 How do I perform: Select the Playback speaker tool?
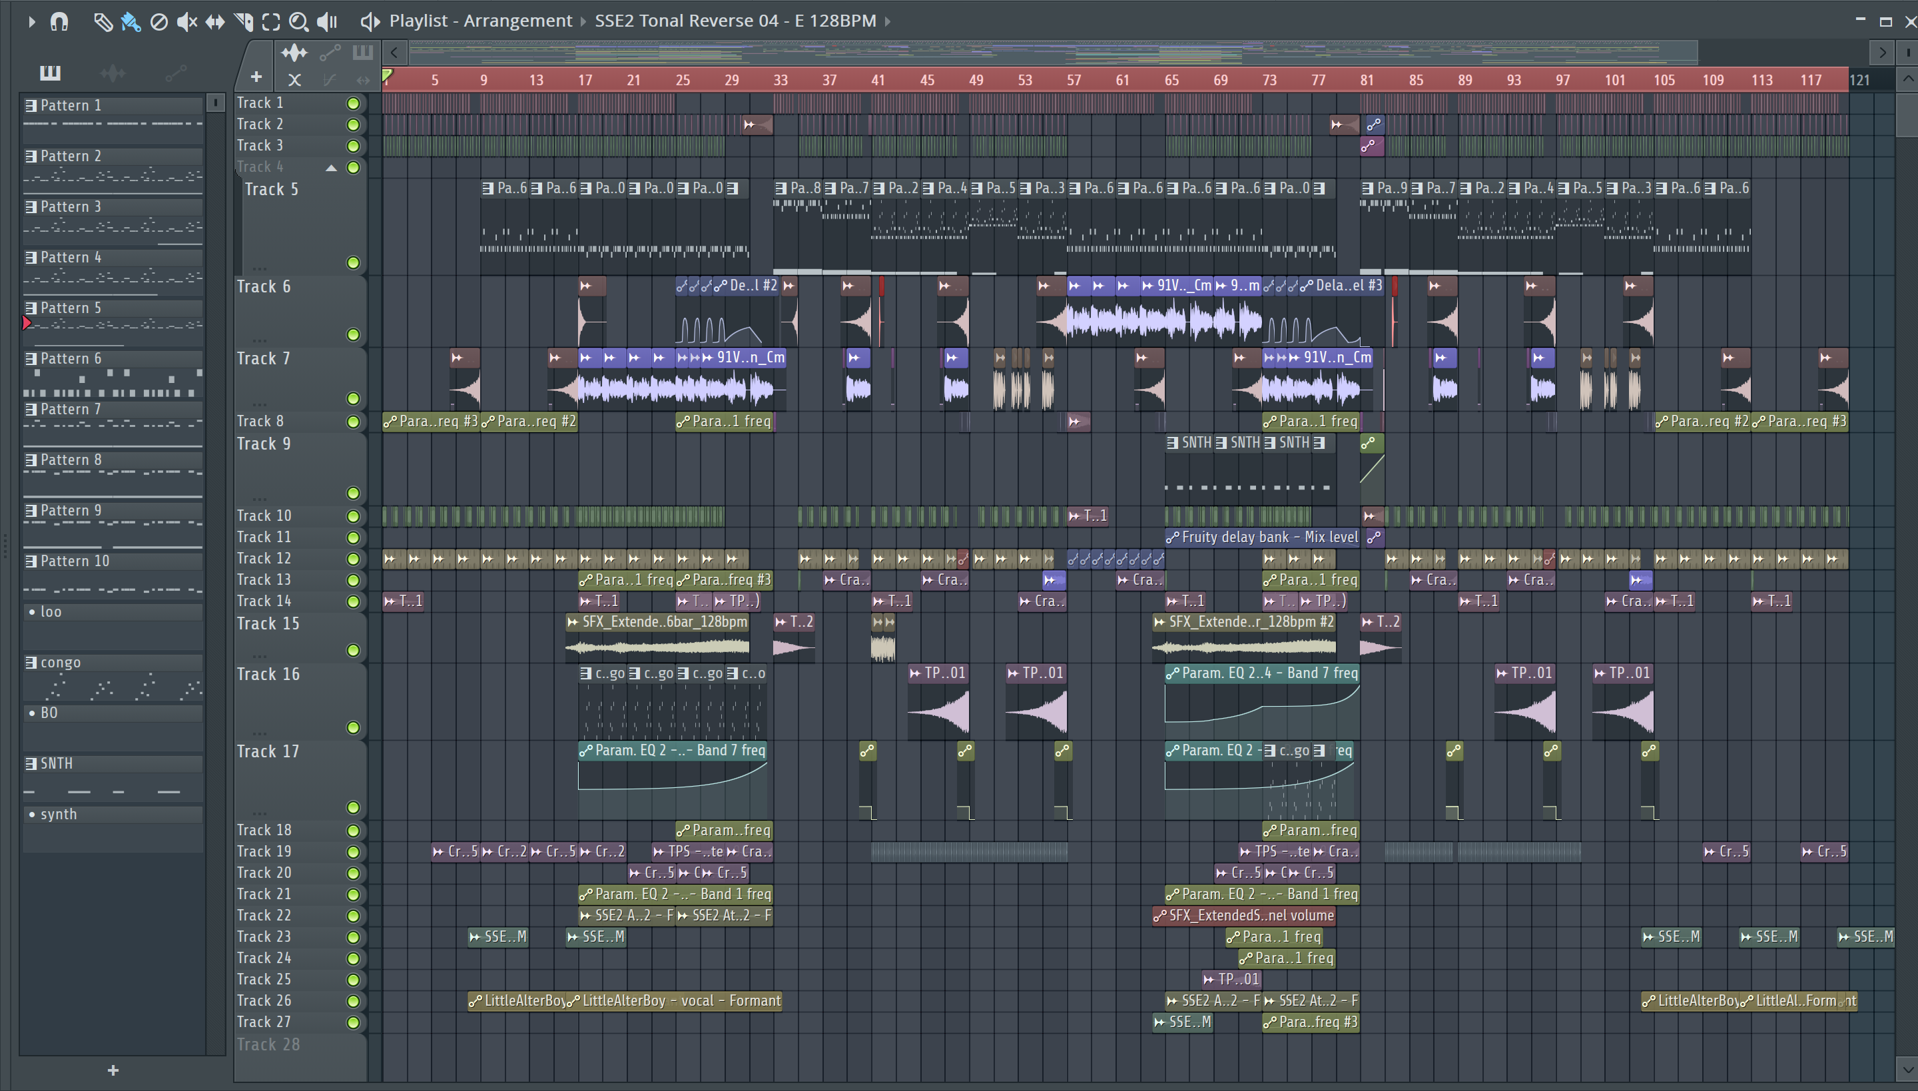[x=326, y=22]
